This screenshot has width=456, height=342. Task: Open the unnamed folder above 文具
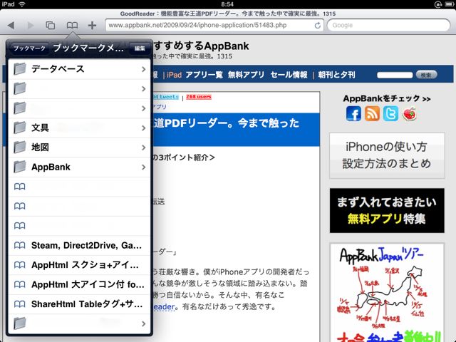tap(79, 108)
